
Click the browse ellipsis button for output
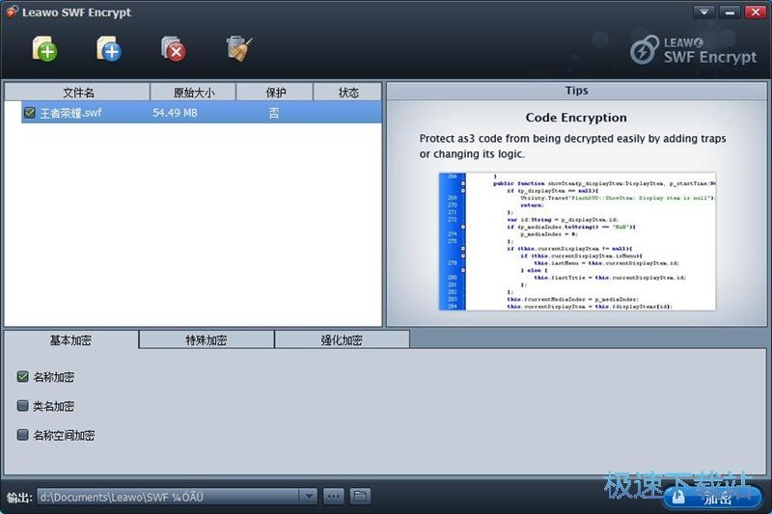[x=333, y=497]
